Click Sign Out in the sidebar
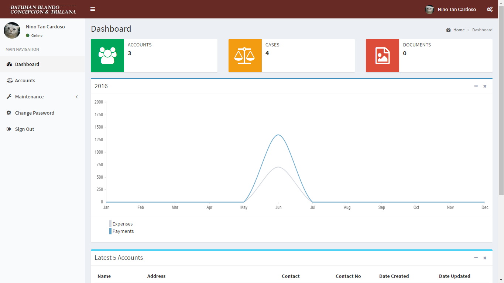The image size is (504, 283). [x=42, y=129]
